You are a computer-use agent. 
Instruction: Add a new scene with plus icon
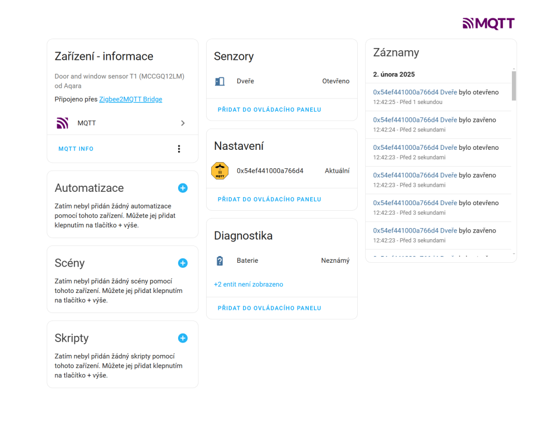click(x=183, y=263)
